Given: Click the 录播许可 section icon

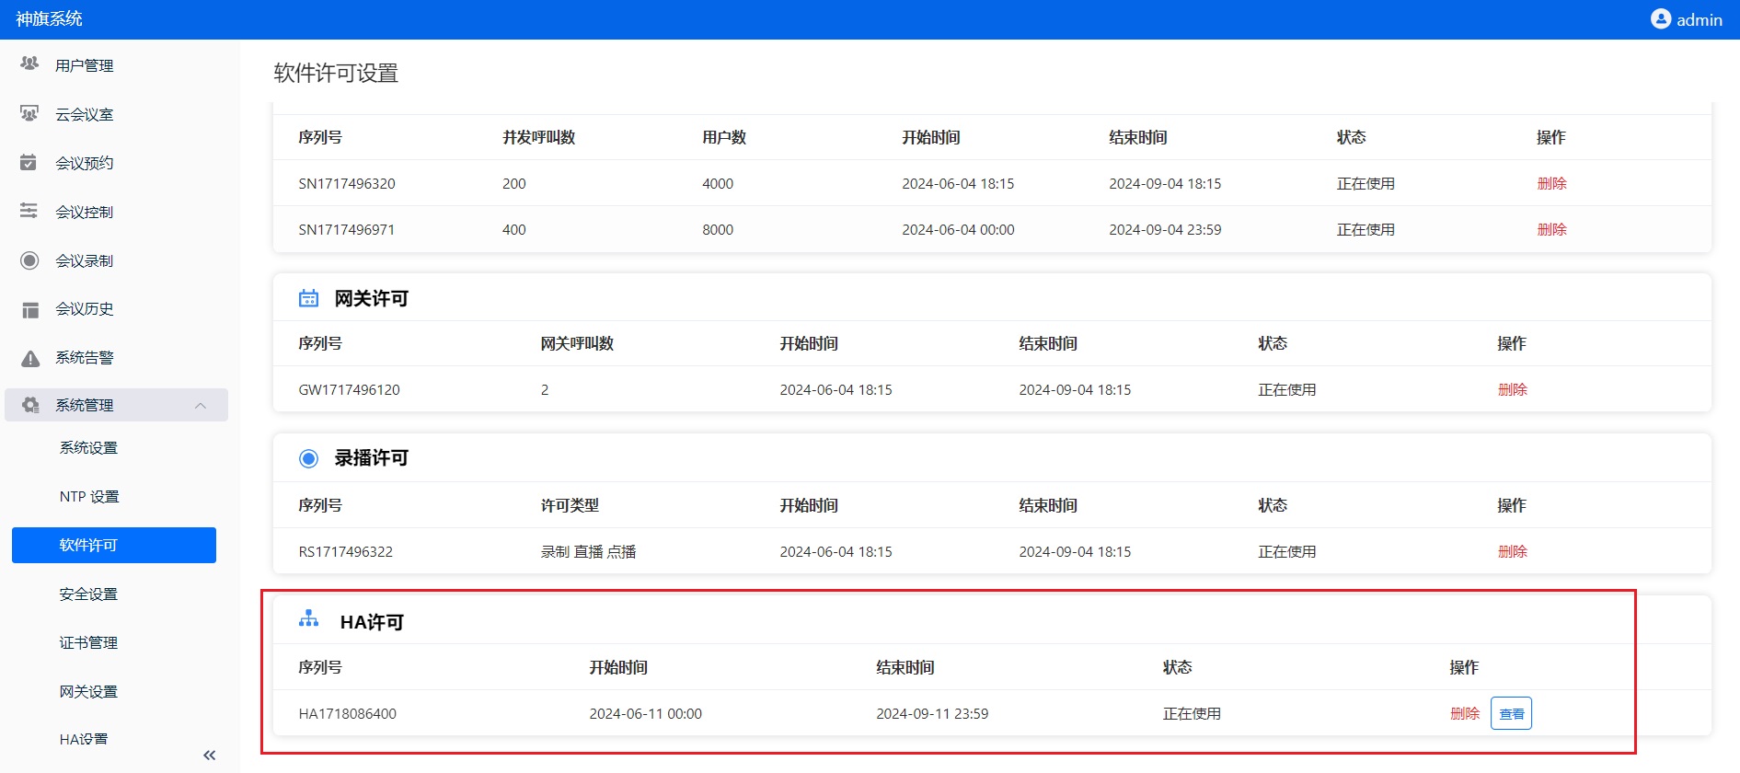Looking at the screenshot, I should pos(308,458).
